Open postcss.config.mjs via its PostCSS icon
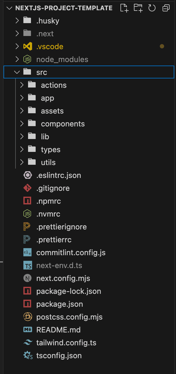 coord(27,317)
